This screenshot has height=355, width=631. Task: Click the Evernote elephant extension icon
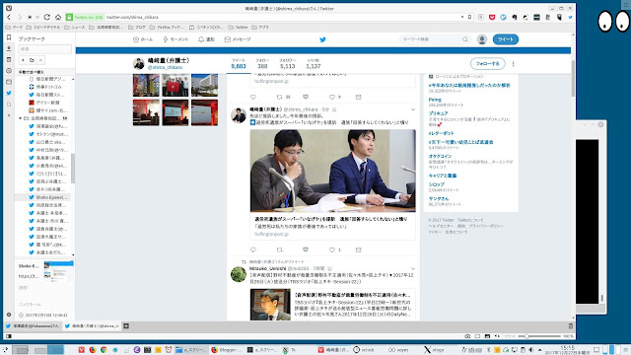(515, 17)
